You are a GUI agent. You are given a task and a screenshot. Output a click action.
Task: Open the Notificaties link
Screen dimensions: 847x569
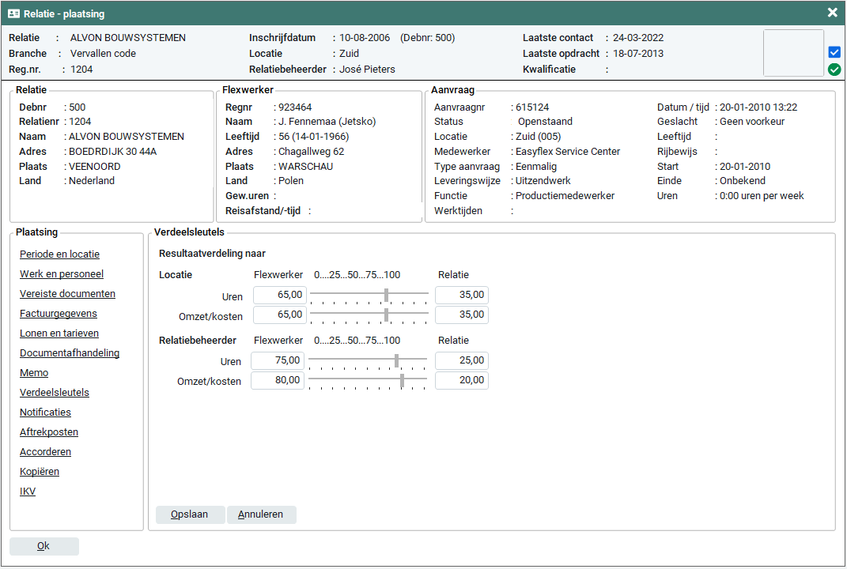point(45,413)
